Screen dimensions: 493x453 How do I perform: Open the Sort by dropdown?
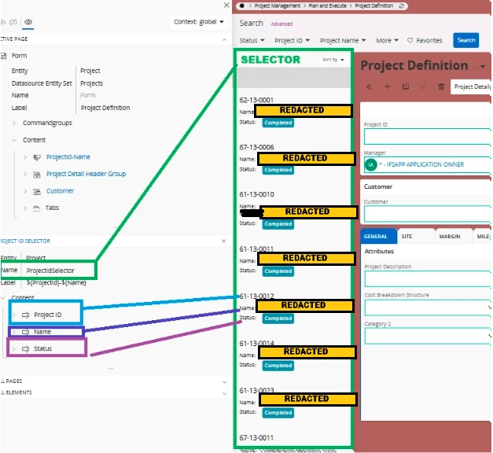point(333,60)
